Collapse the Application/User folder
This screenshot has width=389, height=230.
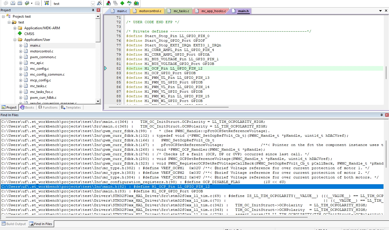15,40
